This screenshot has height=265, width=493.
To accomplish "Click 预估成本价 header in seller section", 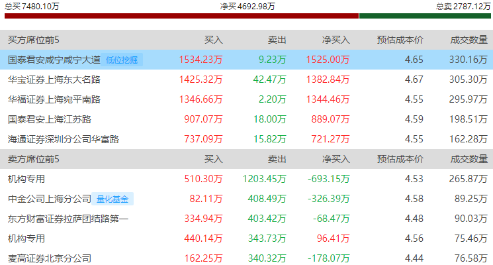I will 400,159.
